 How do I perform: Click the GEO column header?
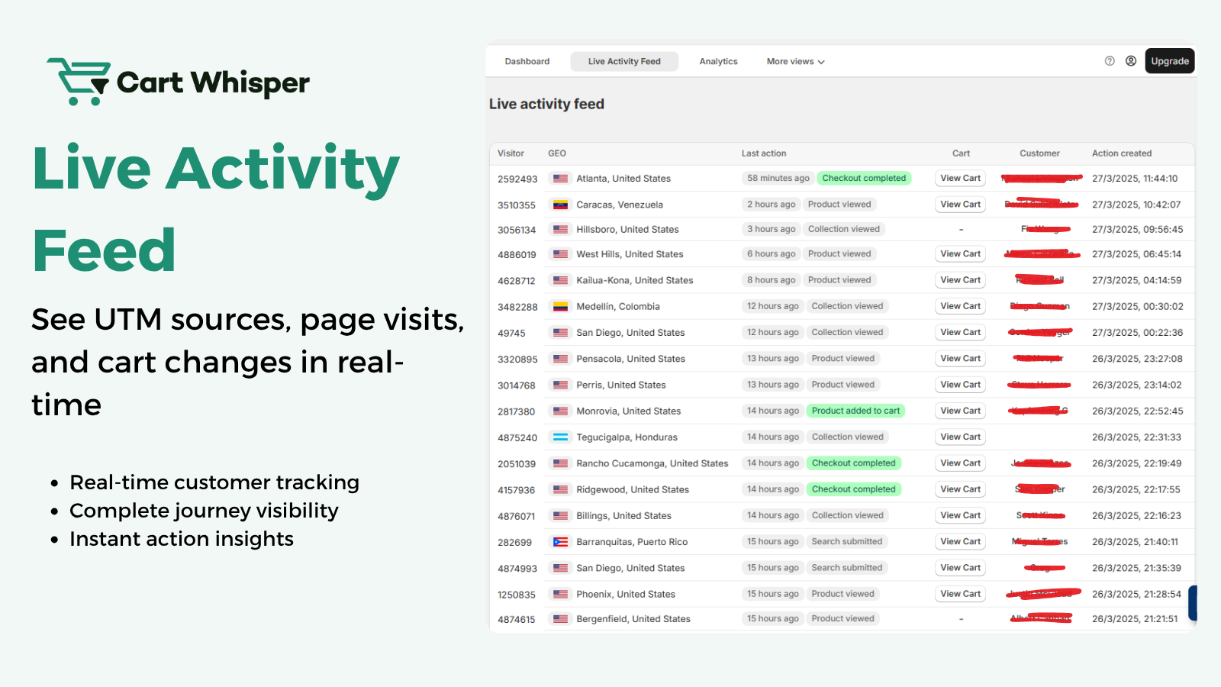pos(557,153)
